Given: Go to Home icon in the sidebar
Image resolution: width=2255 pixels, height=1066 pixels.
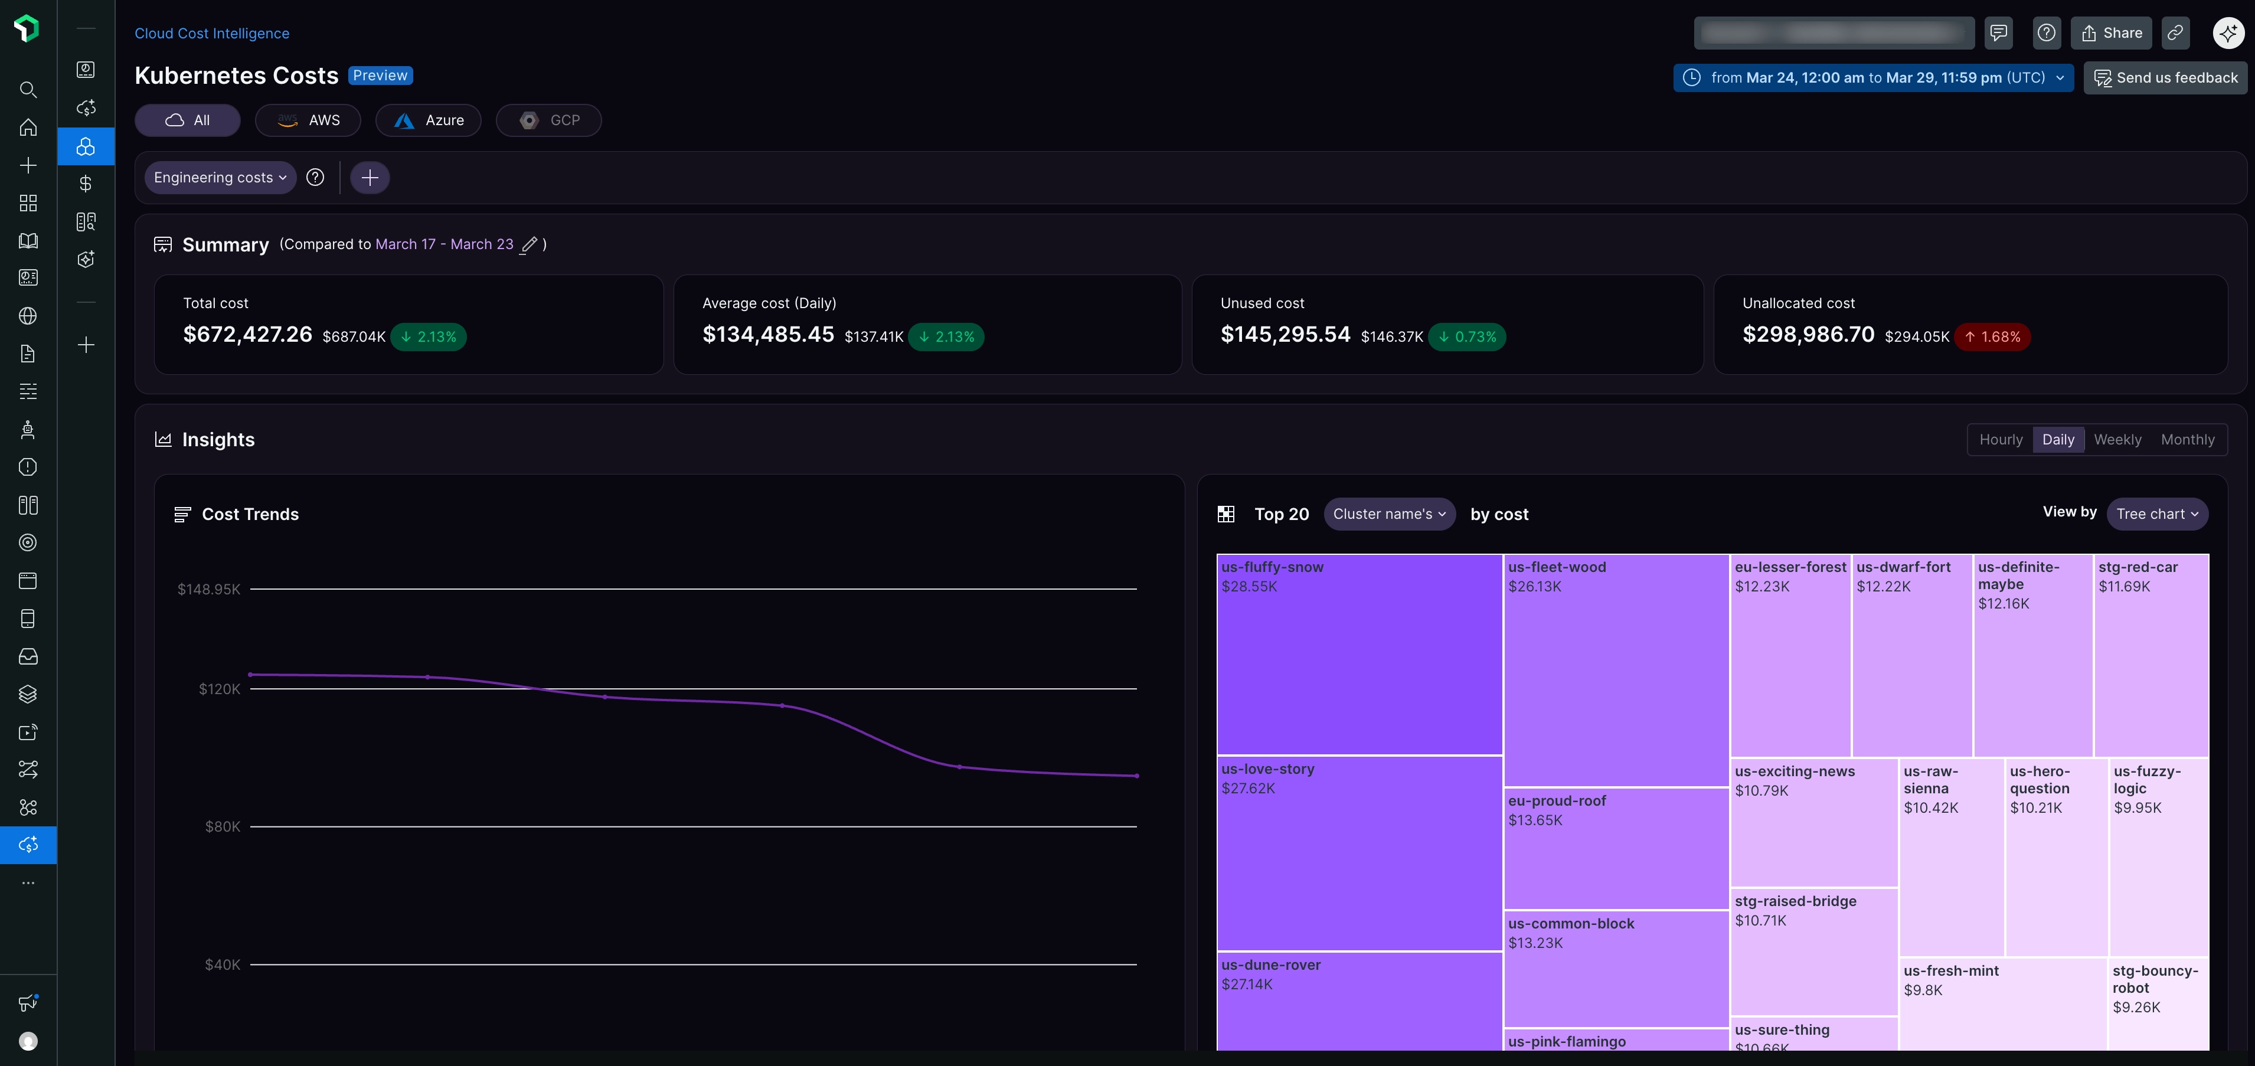Looking at the screenshot, I should coord(28,127).
